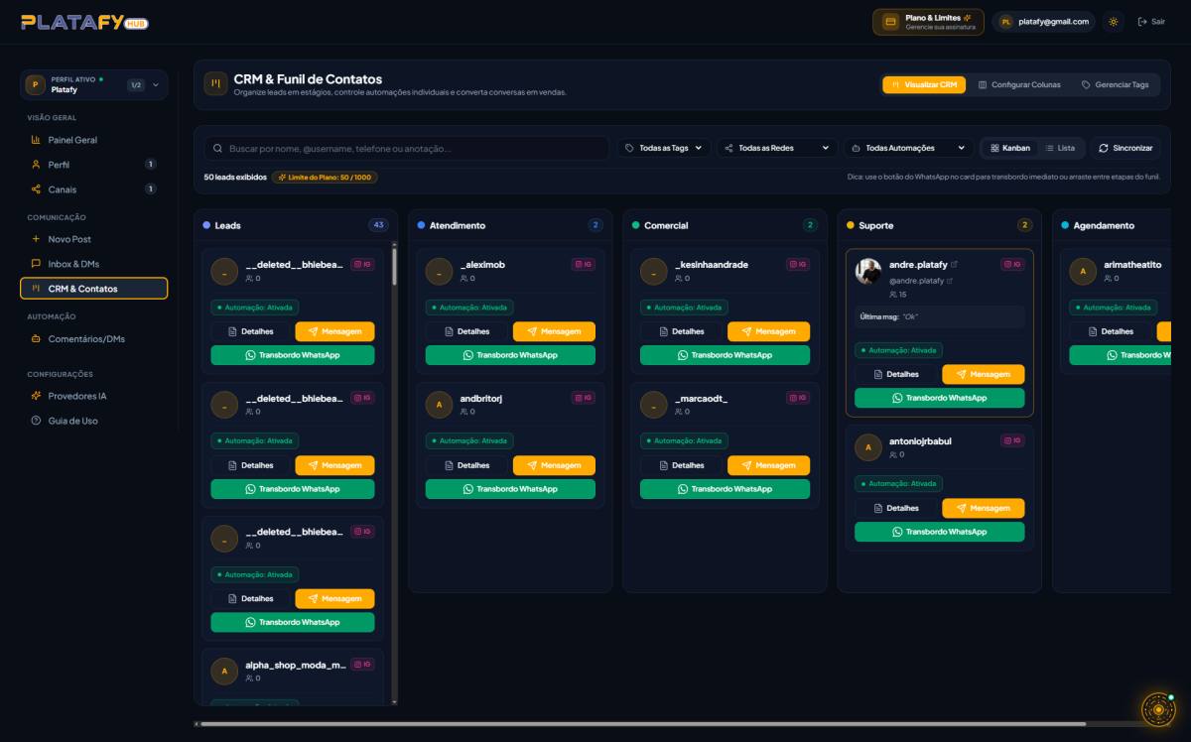Open Painel Geral in sidebar
1191x742 pixels.
[94, 140]
